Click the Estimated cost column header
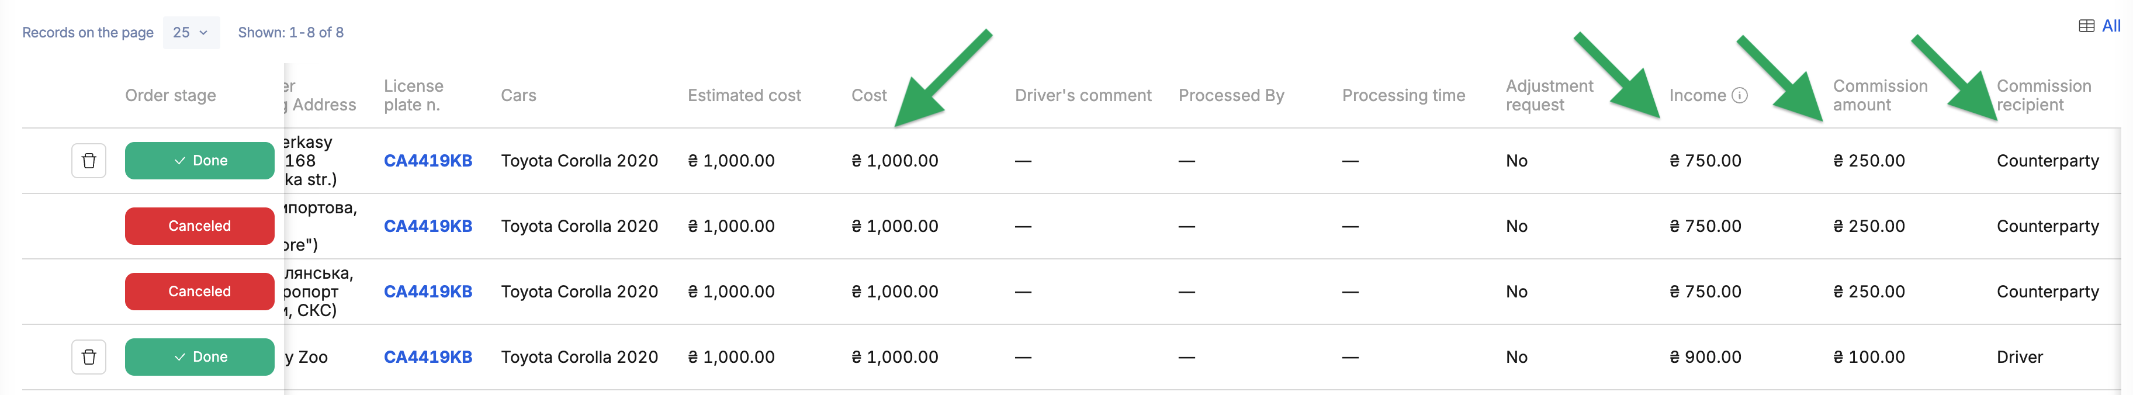The width and height of the screenshot is (2133, 395). point(743,95)
